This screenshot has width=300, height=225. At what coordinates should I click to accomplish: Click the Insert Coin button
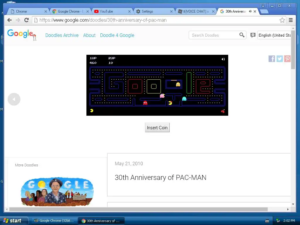point(157,128)
